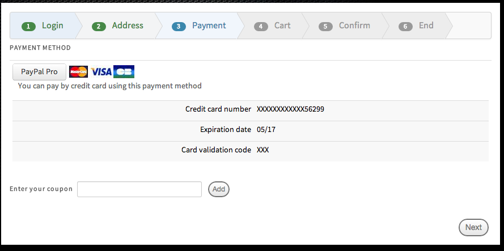504x251 pixels.
Task: Click the step 4 number badge
Action: coord(261,26)
